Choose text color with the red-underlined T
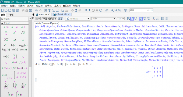 [154, 19]
